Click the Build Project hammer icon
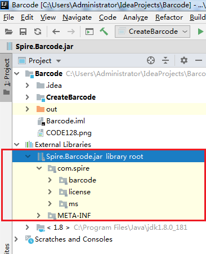This screenshot has width=206, height=254. click(104, 32)
